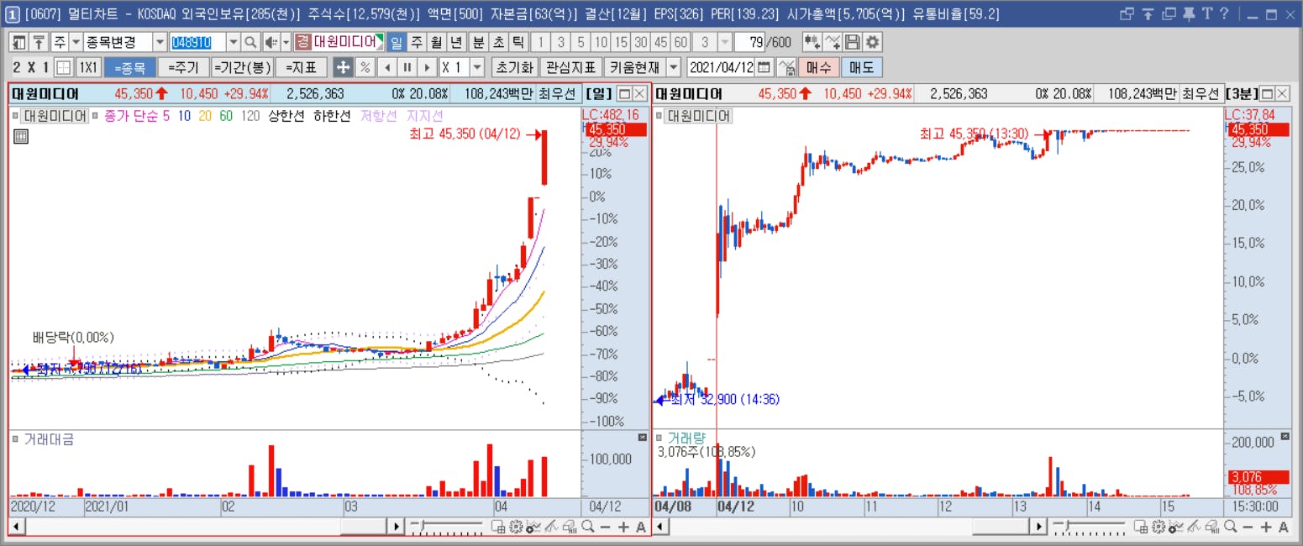Screen dimensions: 1303x546
Task: Click the 매수 buy button
Action: tap(818, 67)
